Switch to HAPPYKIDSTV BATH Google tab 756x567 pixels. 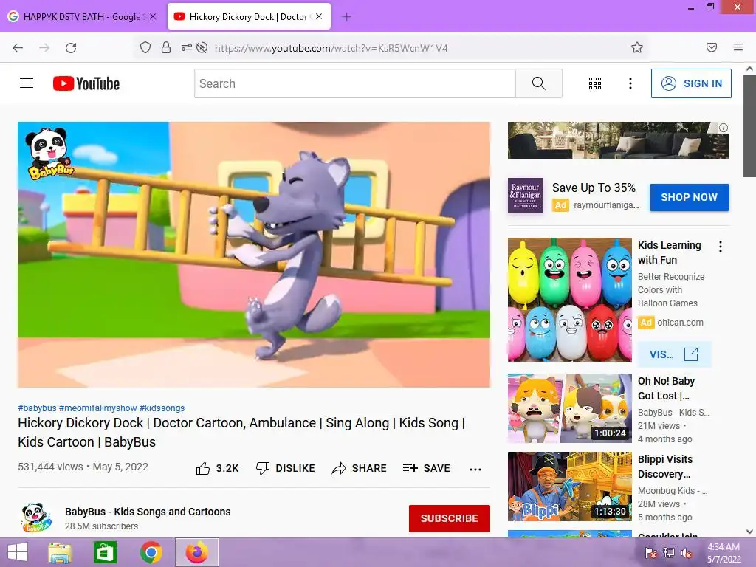(82, 16)
